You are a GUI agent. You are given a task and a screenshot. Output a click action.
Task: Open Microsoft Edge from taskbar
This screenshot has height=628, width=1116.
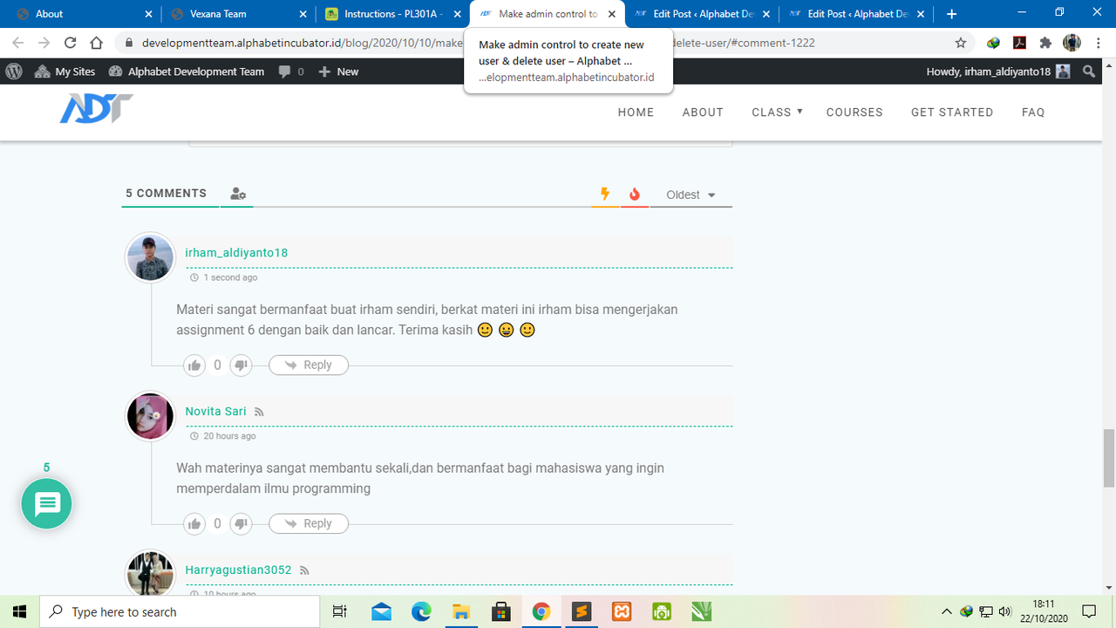[421, 611]
